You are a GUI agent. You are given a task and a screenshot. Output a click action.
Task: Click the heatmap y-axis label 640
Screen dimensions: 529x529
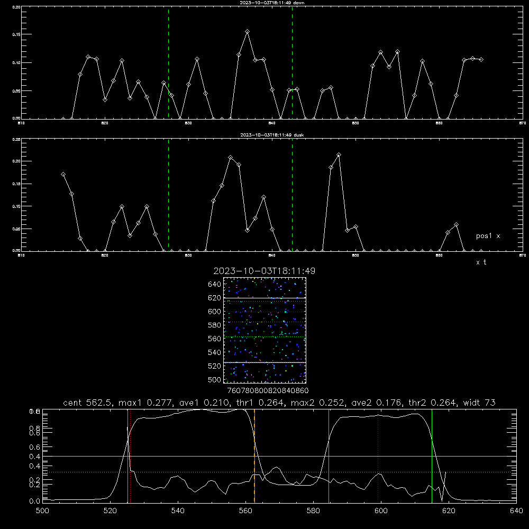pyautogui.click(x=215, y=285)
